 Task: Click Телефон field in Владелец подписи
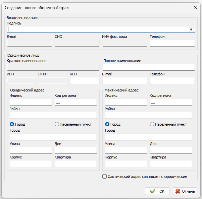point(172,43)
